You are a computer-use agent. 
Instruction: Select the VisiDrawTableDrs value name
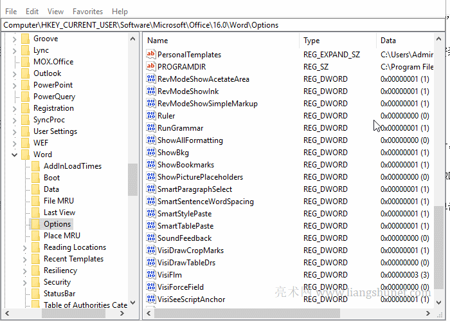[x=186, y=263]
